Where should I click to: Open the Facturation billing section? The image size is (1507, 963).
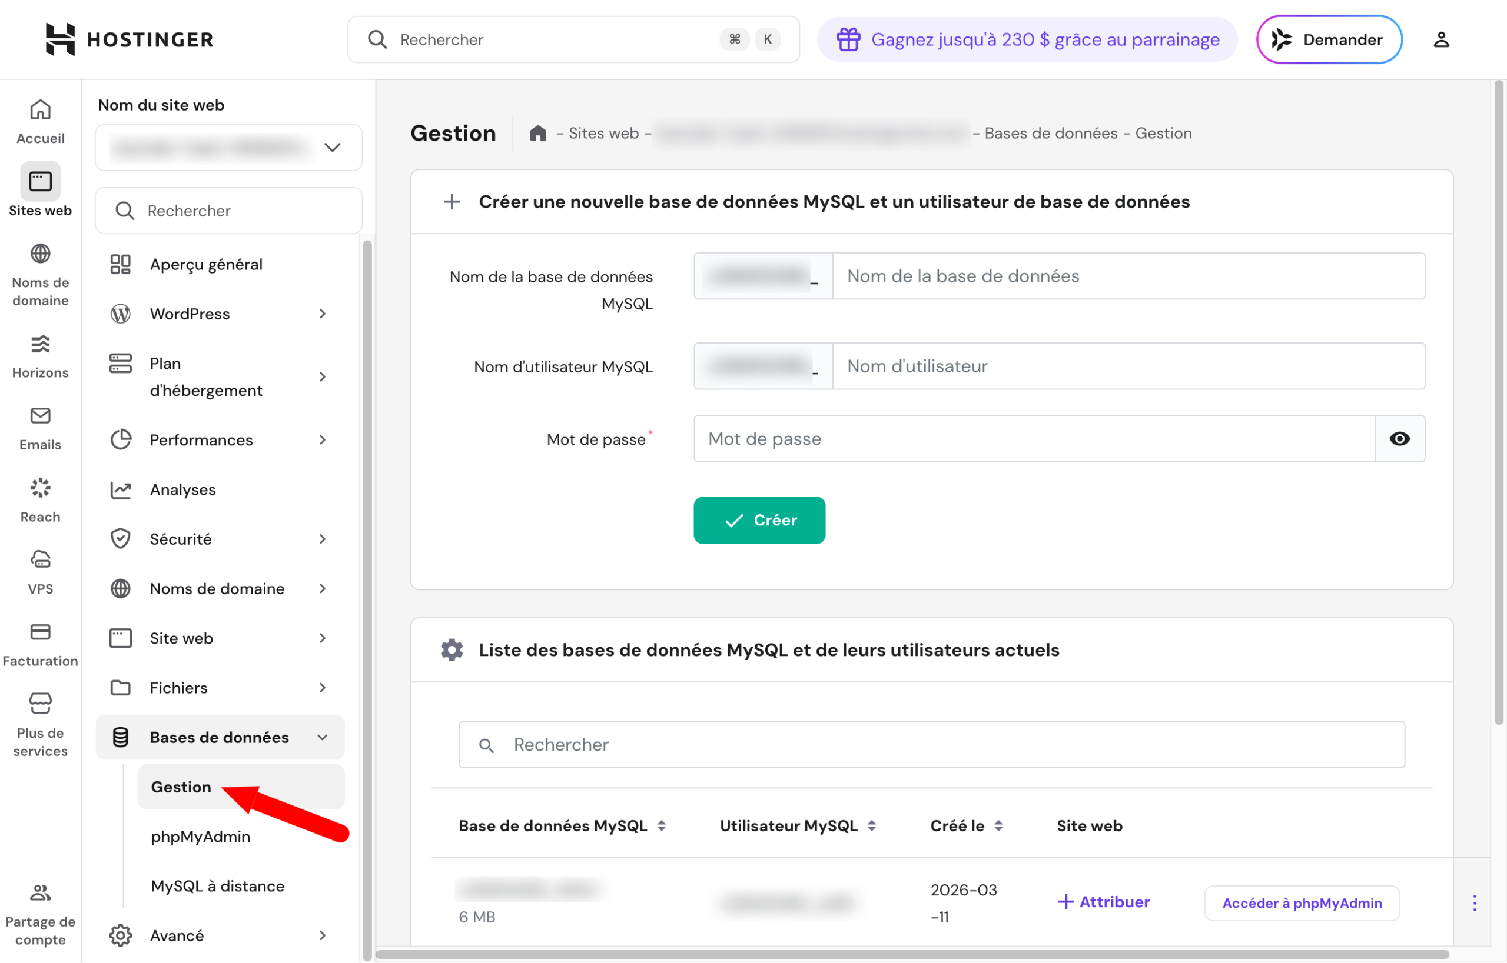tap(40, 645)
